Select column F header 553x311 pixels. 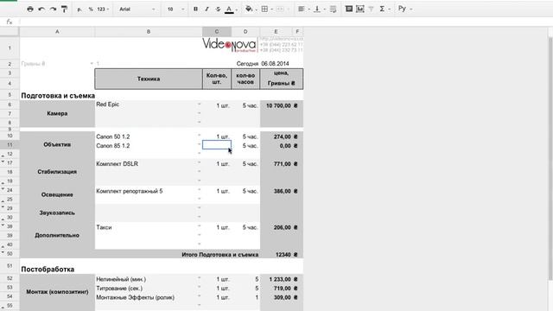pyautogui.click(x=297, y=32)
